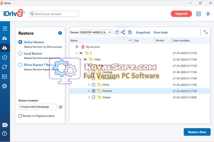Open the Device dropdown list
The height and width of the screenshot is (142, 214).
click(96, 32)
